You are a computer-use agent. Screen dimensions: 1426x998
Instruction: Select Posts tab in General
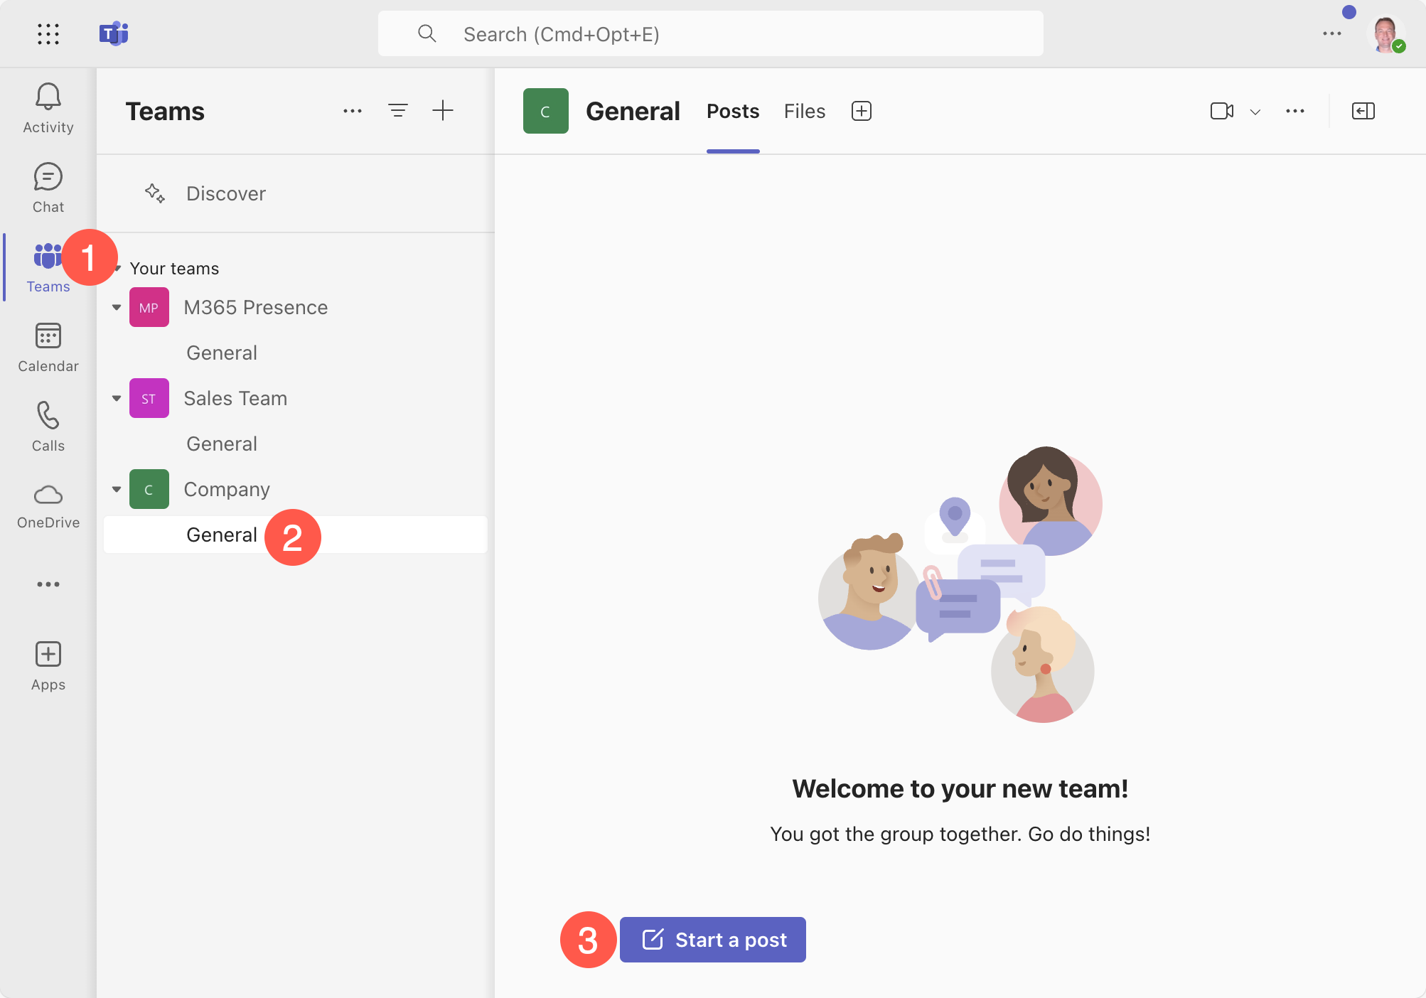(x=732, y=109)
